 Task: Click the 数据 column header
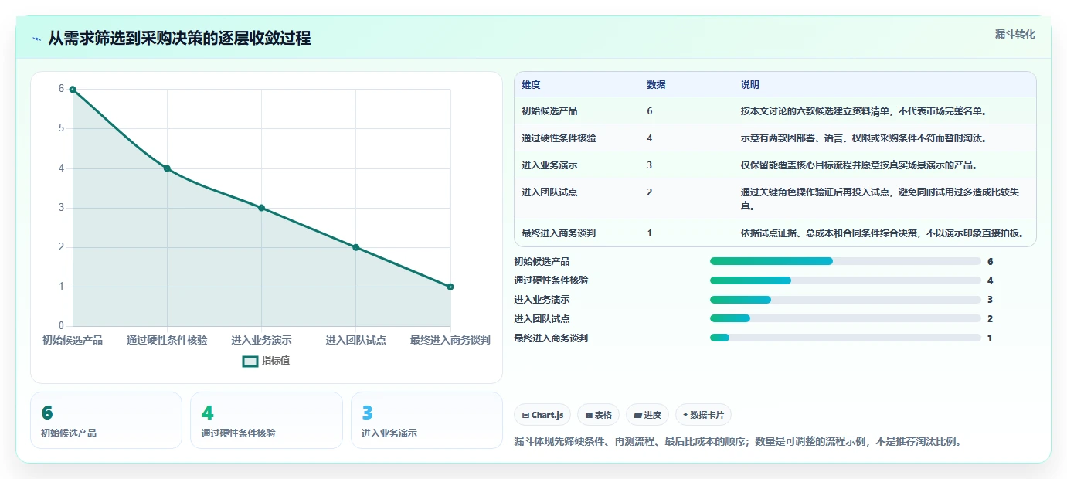pos(656,84)
